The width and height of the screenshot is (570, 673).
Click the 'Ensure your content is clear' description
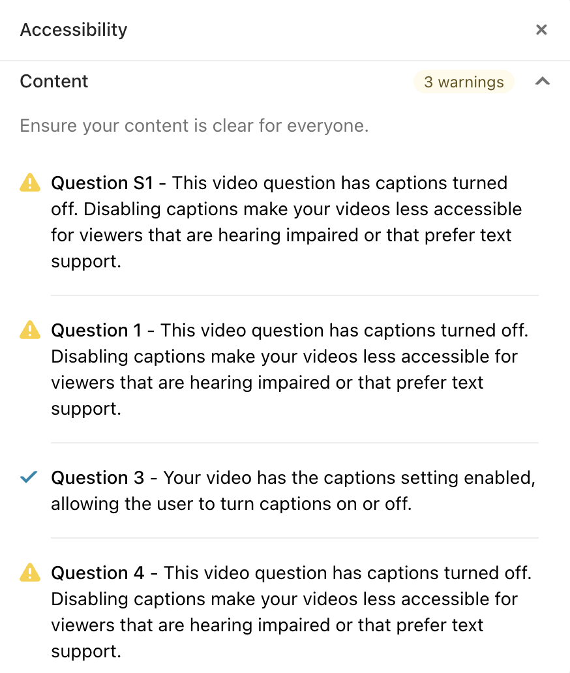pyautogui.click(x=194, y=126)
